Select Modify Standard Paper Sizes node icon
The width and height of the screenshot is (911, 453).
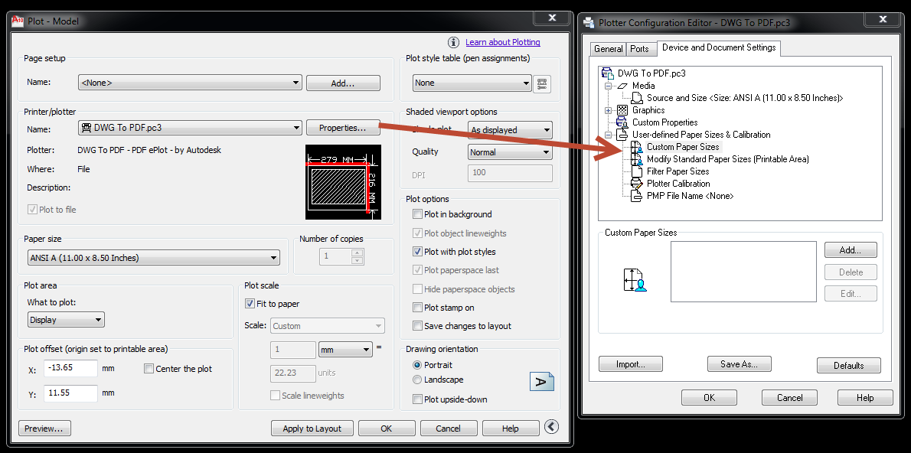coord(638,159)
